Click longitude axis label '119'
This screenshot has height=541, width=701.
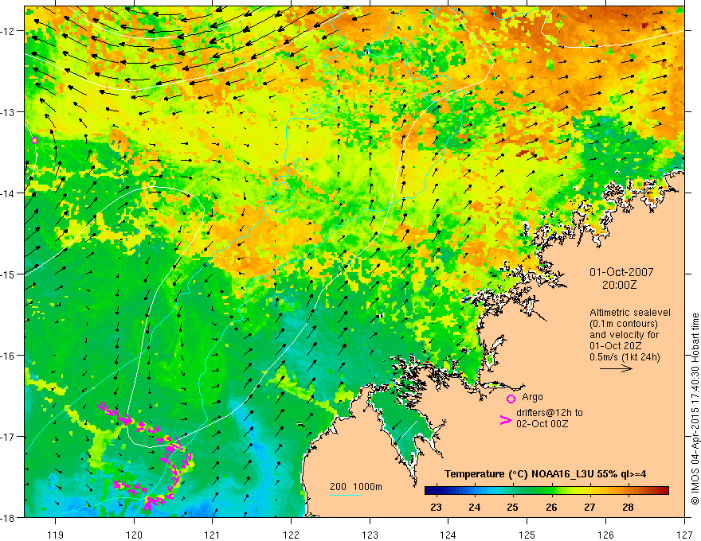point(56,535)
